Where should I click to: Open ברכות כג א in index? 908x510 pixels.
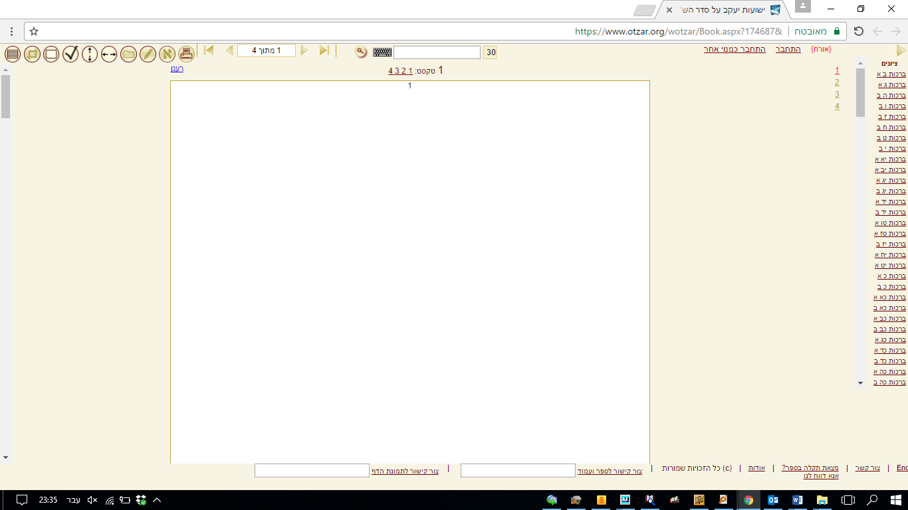pos(890,340)
